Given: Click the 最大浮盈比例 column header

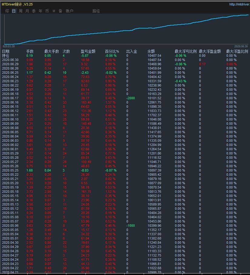Looking at the screenshot, I should click(x=237, y=51).
